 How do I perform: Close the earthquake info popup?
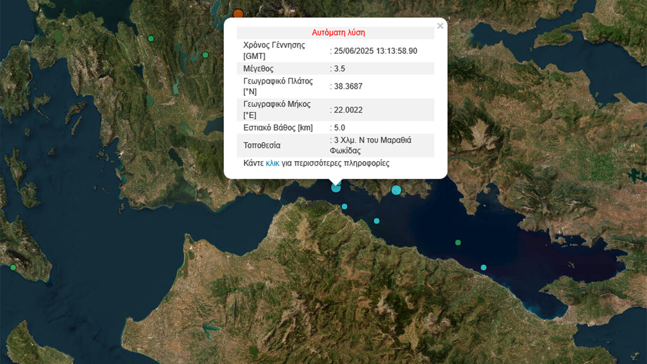440,26
